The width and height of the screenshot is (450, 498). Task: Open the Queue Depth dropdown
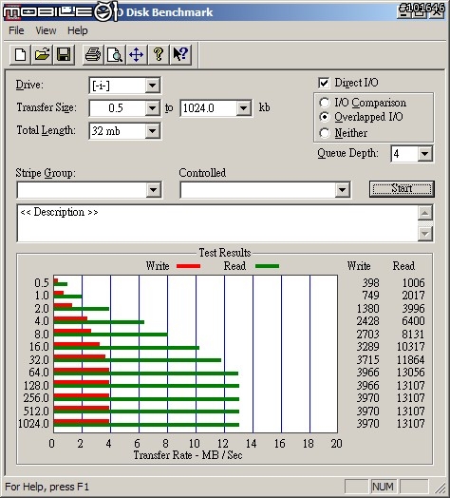(424, 154)
